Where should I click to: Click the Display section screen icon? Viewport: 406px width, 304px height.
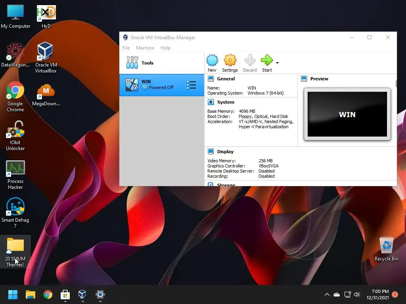click(x=211, y=152)
